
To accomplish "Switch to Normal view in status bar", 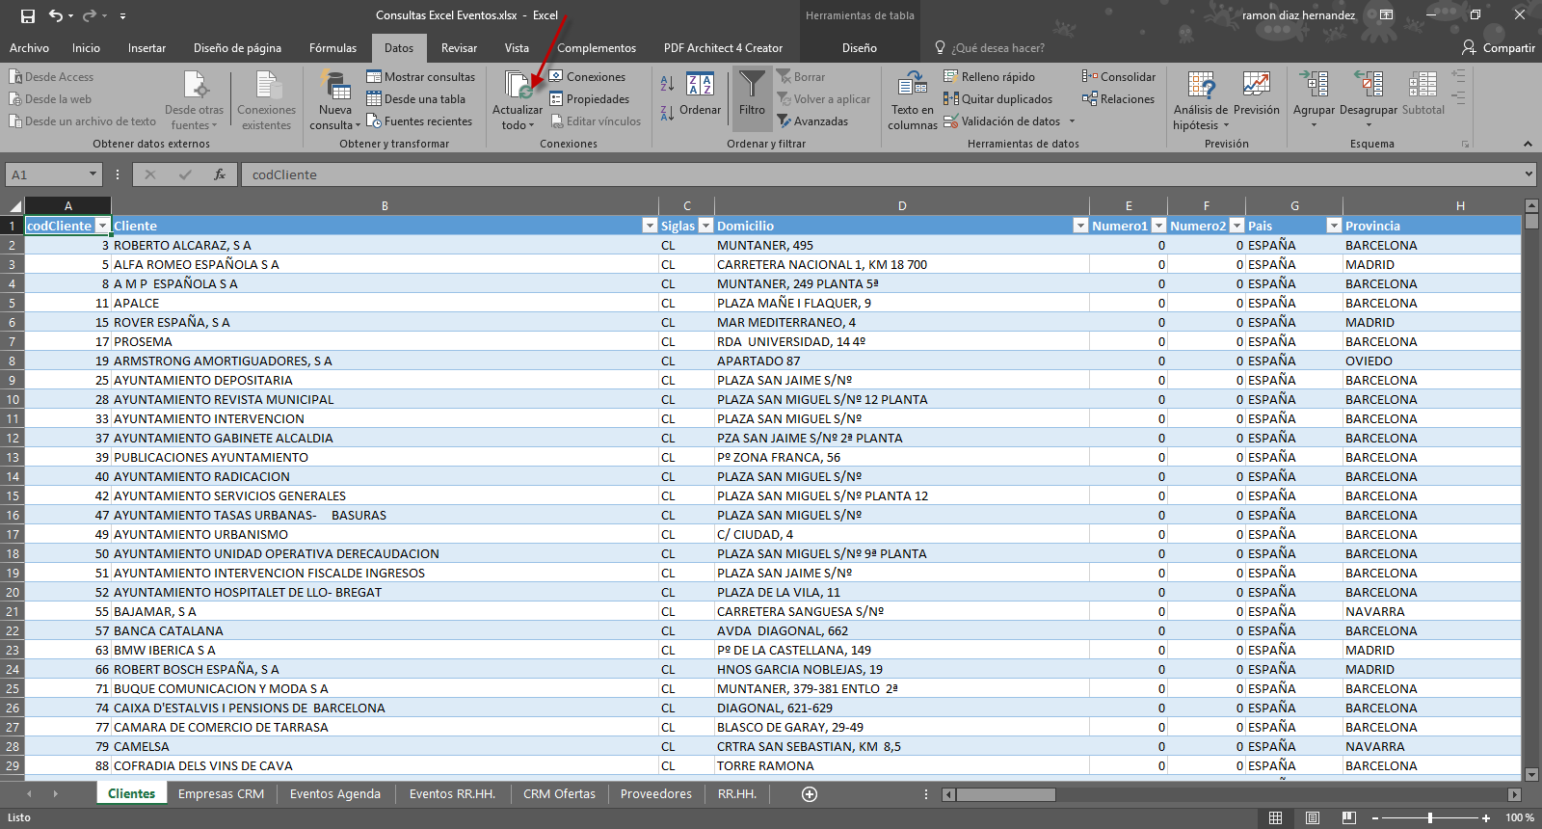I will [x=1275, y=817].
